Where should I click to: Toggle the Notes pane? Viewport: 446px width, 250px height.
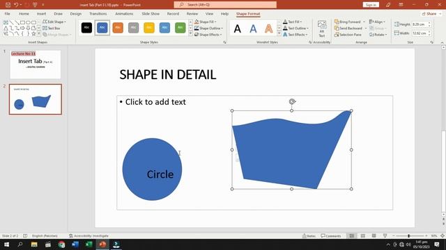[x=309, y=236]
